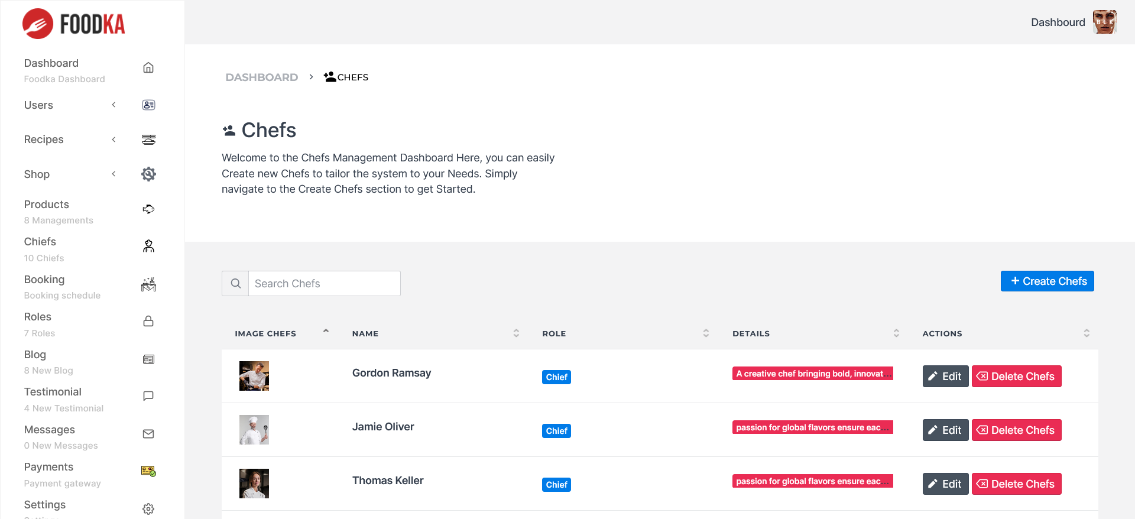Viewport: 1135px width, 519px height.
Task: Sort the table by Role column
Action: 706,333
